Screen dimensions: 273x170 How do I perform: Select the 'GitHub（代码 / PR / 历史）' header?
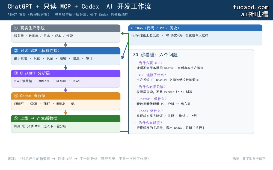click(x=195, y=28)
